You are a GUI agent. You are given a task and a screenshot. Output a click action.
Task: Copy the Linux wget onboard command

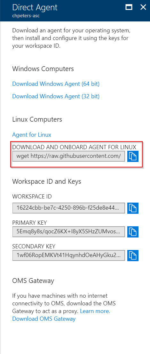tap(133, 157)
